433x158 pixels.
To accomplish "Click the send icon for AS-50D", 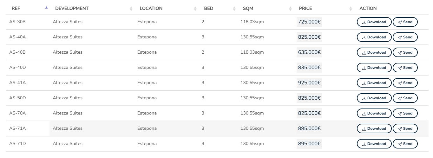I will point(400,98).
